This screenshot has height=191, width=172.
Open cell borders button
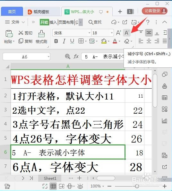81,41
